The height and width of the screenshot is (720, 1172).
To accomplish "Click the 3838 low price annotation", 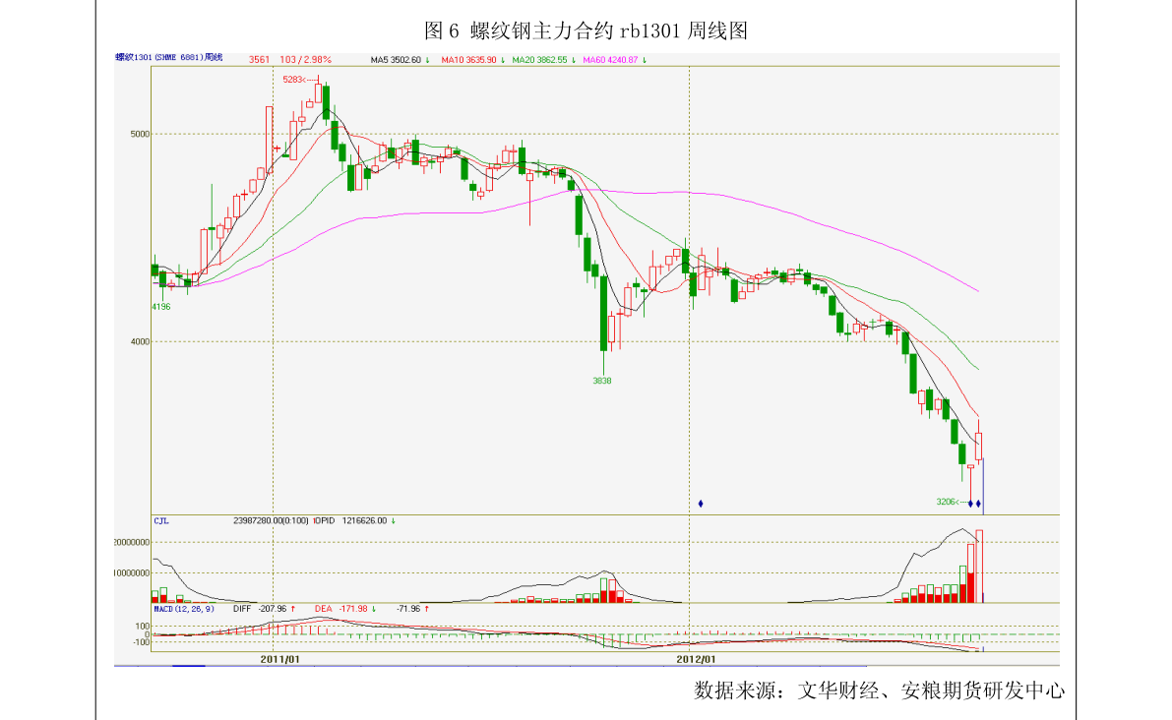I will (602, 381).
